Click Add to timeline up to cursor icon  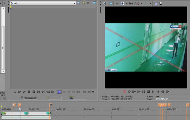(x=69, y=92)
